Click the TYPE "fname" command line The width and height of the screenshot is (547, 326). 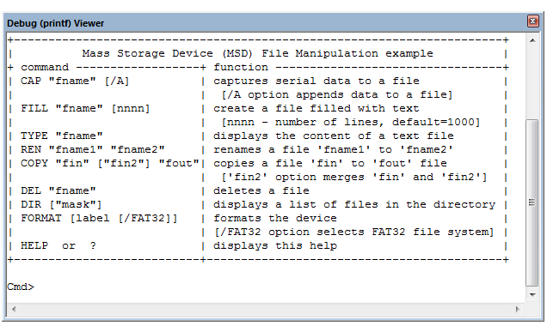click(61, 136)
